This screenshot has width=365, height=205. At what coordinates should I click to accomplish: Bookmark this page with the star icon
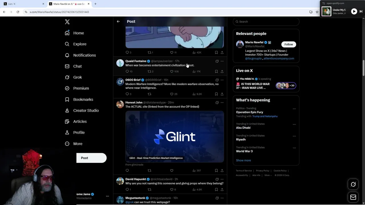[317, 12]
